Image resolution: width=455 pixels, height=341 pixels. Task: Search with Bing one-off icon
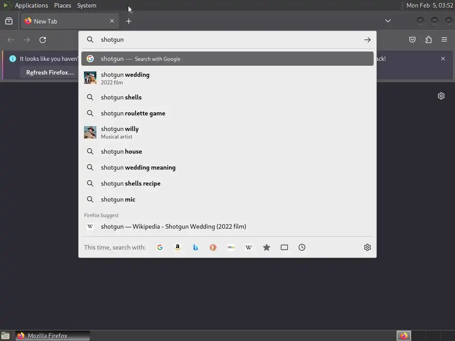[x=196, y=247]
